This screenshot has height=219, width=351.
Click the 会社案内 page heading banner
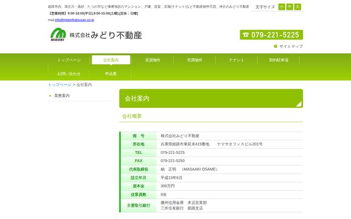(x=211, y=99)
